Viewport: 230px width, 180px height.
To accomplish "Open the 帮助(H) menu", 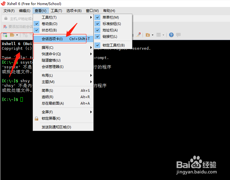I will coord(109,11).
